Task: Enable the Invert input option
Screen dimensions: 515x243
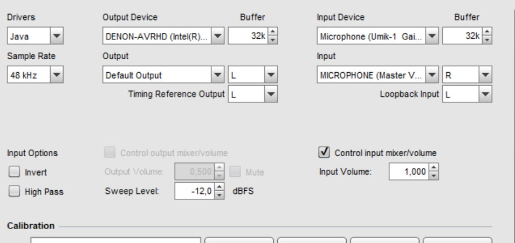Action: click(13, 172)
